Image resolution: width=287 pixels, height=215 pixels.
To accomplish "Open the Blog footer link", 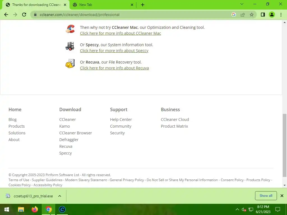I will click(12, 120).
